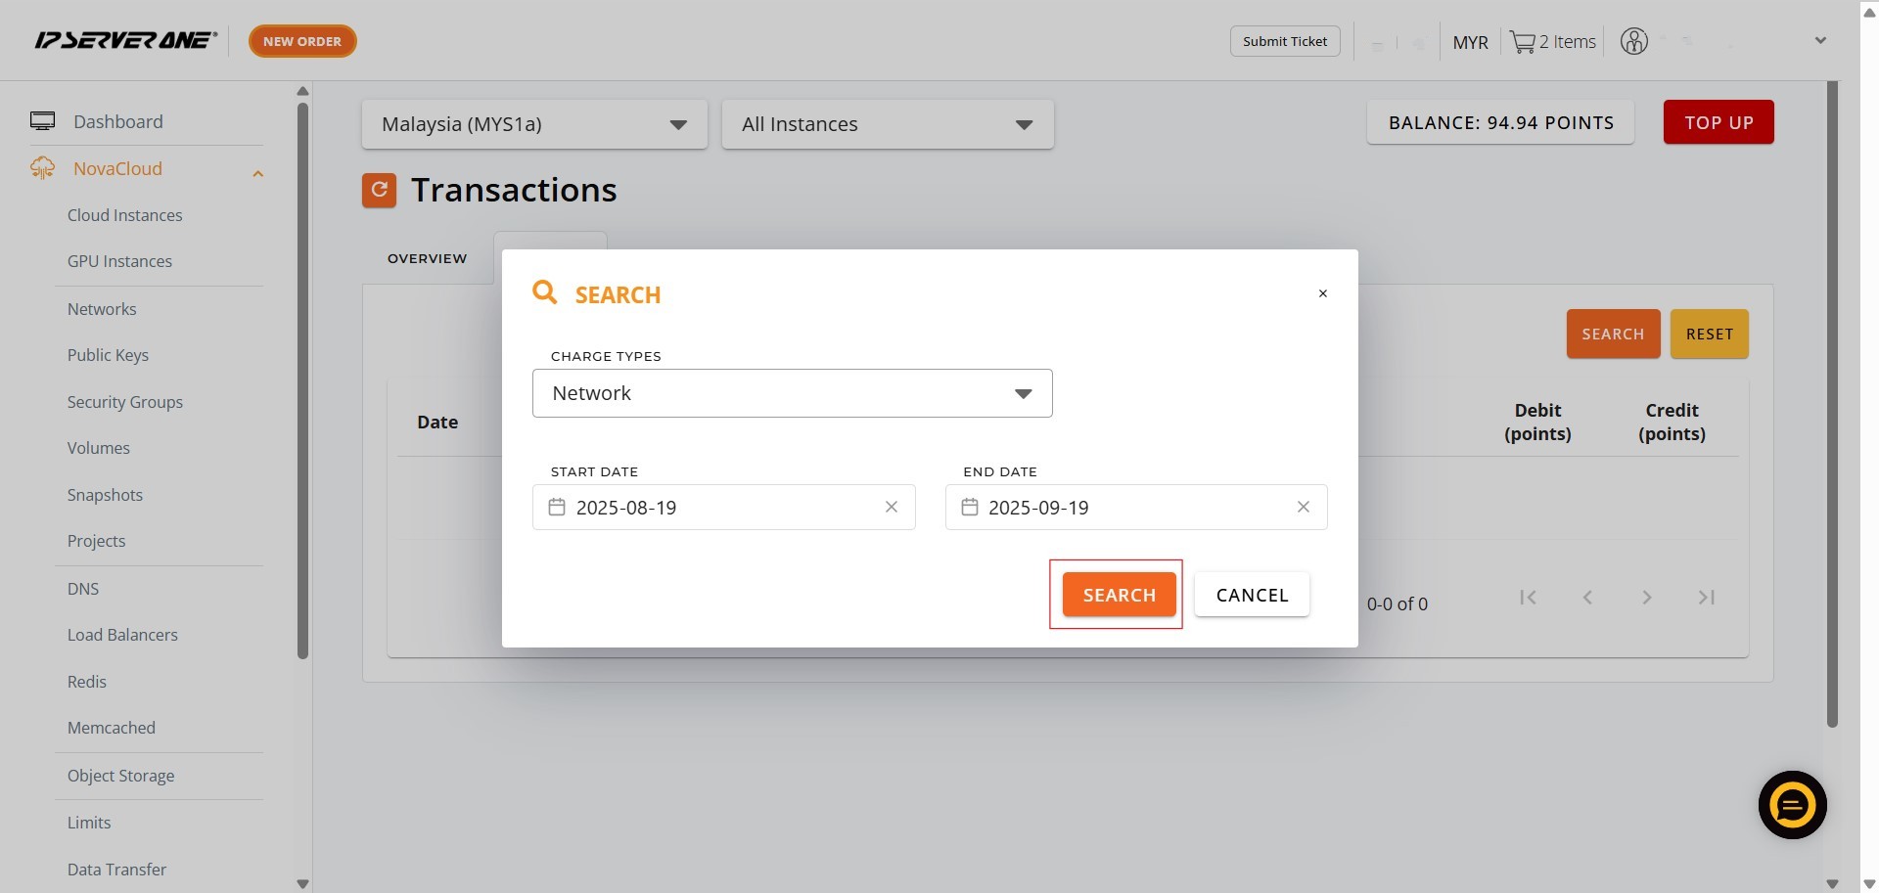
Task: Switch to the Overview tab
Action: tap(427, 258)
